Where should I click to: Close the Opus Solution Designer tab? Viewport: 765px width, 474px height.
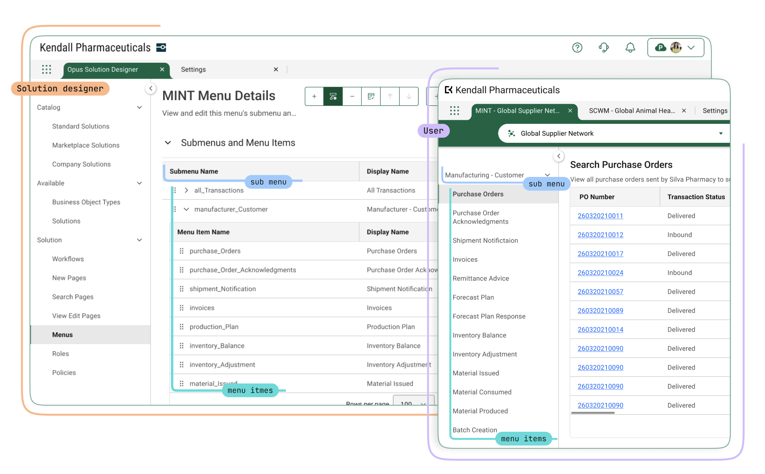(x=162, y=69)
